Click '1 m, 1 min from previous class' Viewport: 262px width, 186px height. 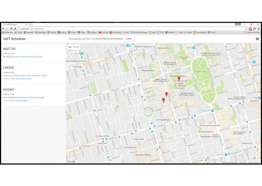click(15, 101)
